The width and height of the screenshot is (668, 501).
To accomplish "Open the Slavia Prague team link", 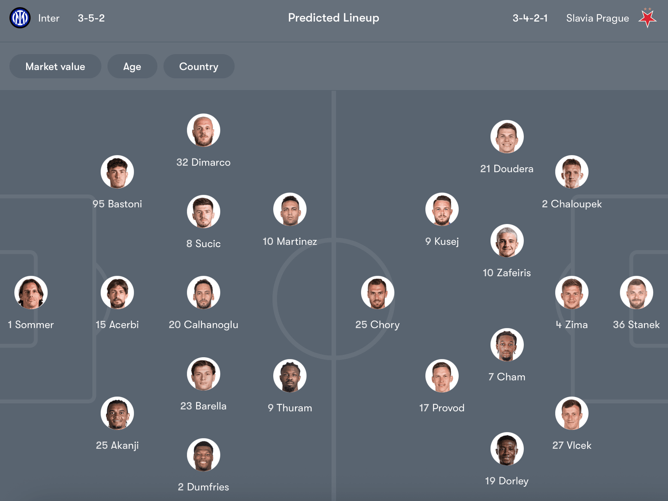I will point(597,18).
